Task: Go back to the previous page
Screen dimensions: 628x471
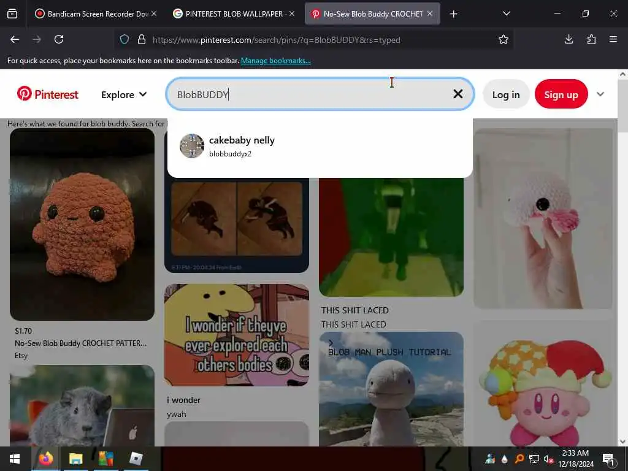Action: 15,39
